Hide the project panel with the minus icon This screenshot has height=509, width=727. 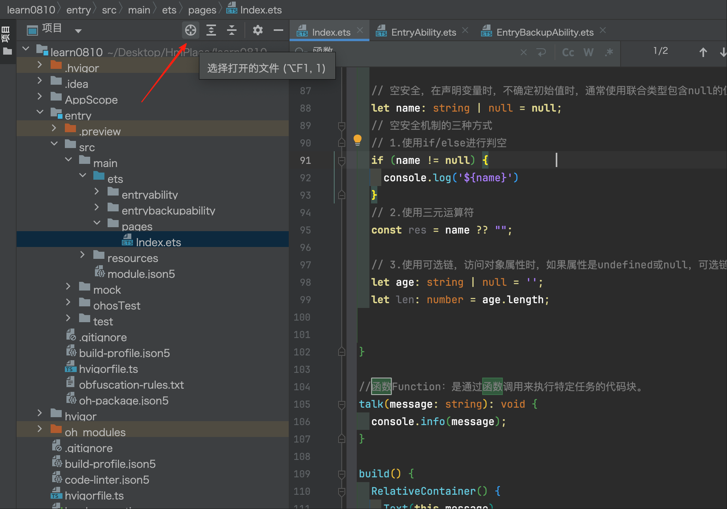click(278, 30)
